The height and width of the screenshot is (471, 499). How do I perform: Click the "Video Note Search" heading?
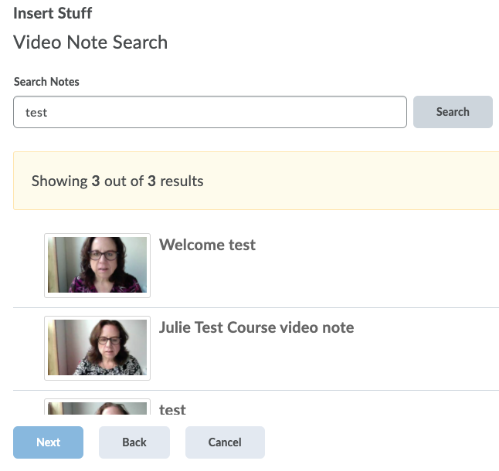[x=90, y=42]
